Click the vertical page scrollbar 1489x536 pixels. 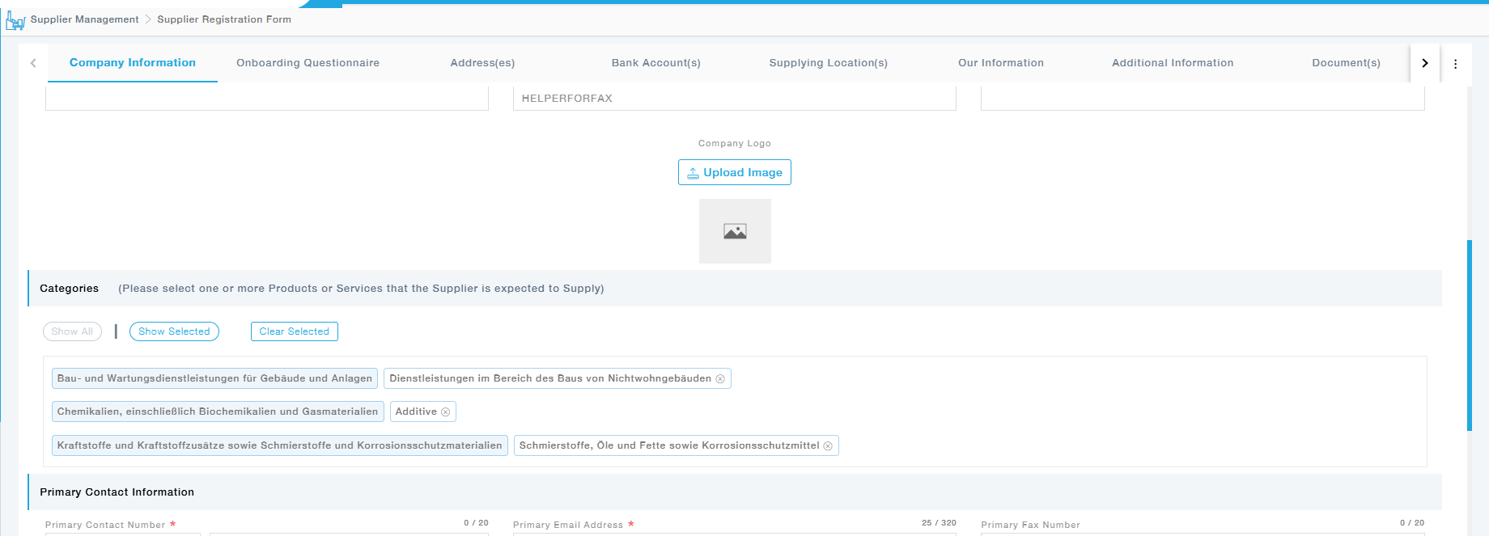coord(1469,335)
